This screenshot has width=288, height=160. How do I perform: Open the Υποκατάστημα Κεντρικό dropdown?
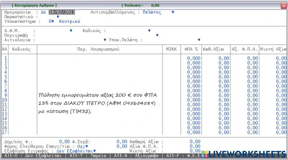point(52,21)
